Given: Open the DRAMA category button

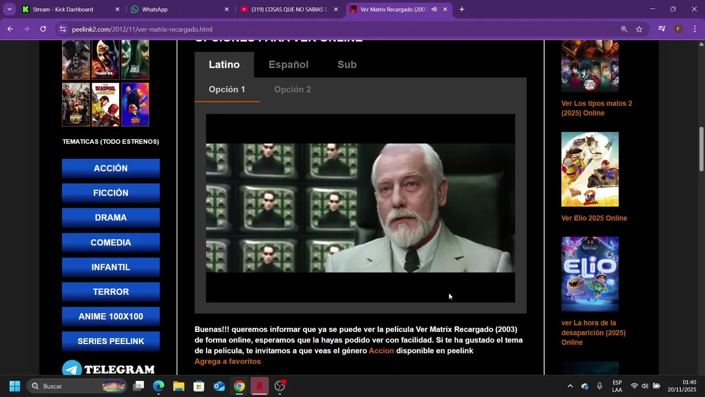Looking at the screenshot, I should pyautogui.click(x=111, y=217).
